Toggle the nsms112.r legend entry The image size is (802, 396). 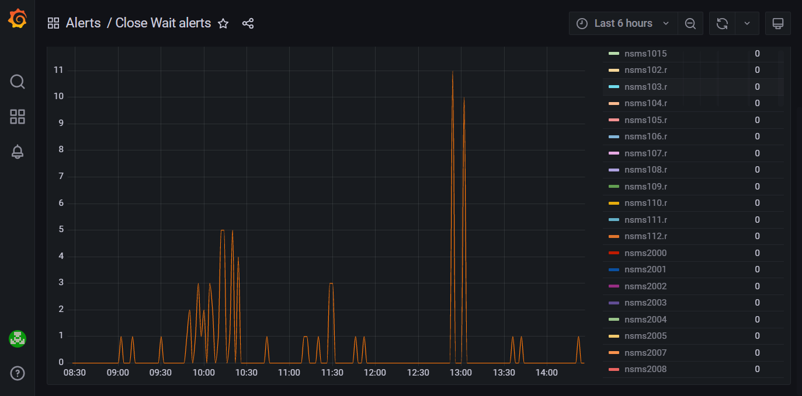(645, 236)
